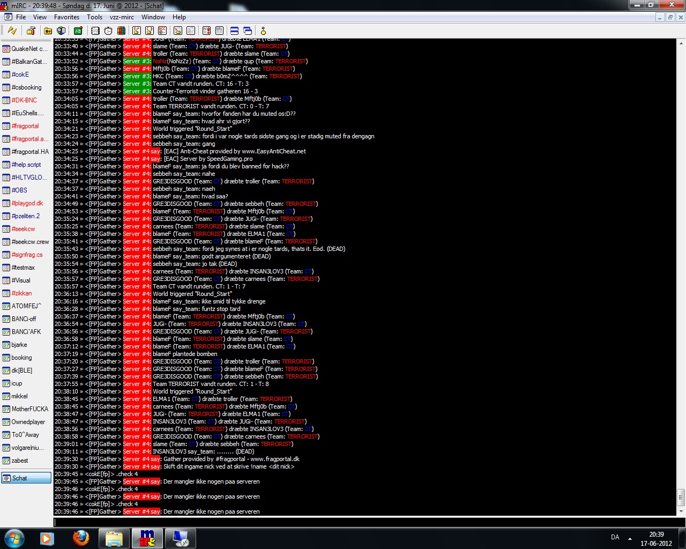Open the Channels List globe icon
686x549 pixels.
(x=61, y=31)
